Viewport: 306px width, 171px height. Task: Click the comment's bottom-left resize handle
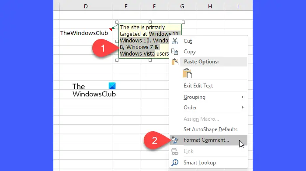point(117,60)
